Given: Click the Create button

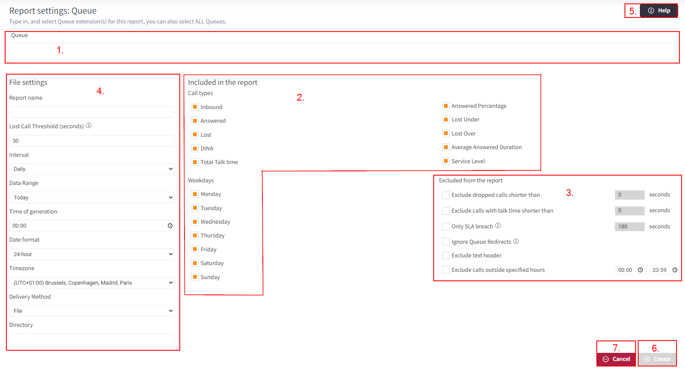Looking at the screenshot, I should [x=657, y=359].
